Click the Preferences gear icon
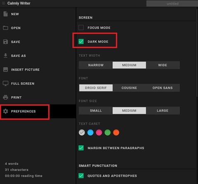Image resolution: width=198 pixels, height=184 pixels. coord(5,111)
